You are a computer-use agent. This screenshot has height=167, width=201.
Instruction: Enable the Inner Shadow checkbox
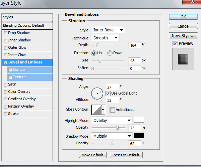[x=5, y=40]
